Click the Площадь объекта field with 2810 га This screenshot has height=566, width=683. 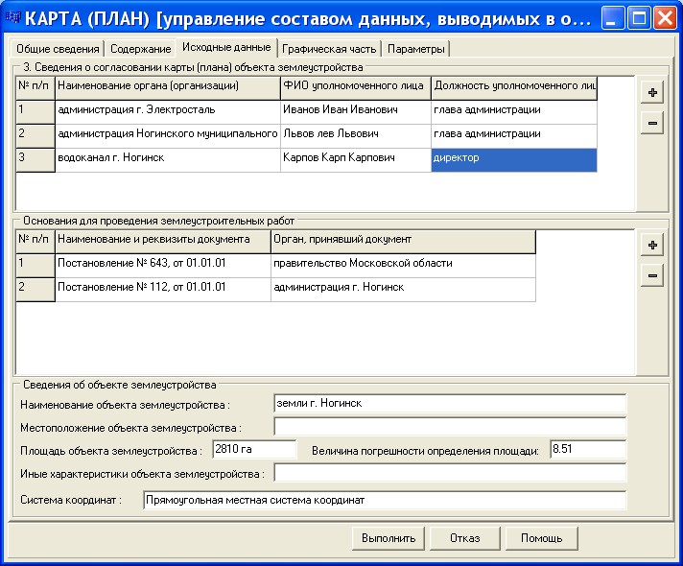click(x=253, y=449)
